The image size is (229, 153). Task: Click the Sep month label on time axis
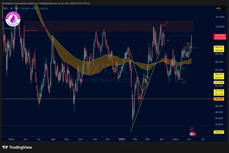point(67,139)
